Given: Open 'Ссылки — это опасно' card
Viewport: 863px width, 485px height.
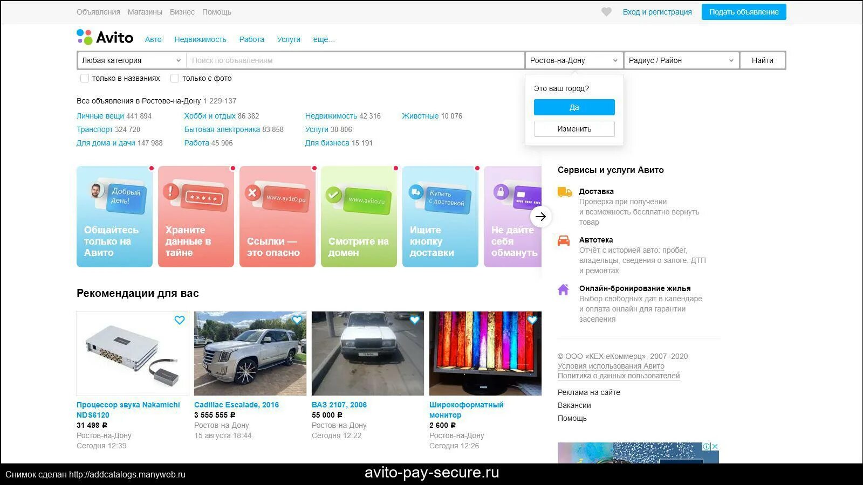Looking at the screenshot, I should [277, 217].
